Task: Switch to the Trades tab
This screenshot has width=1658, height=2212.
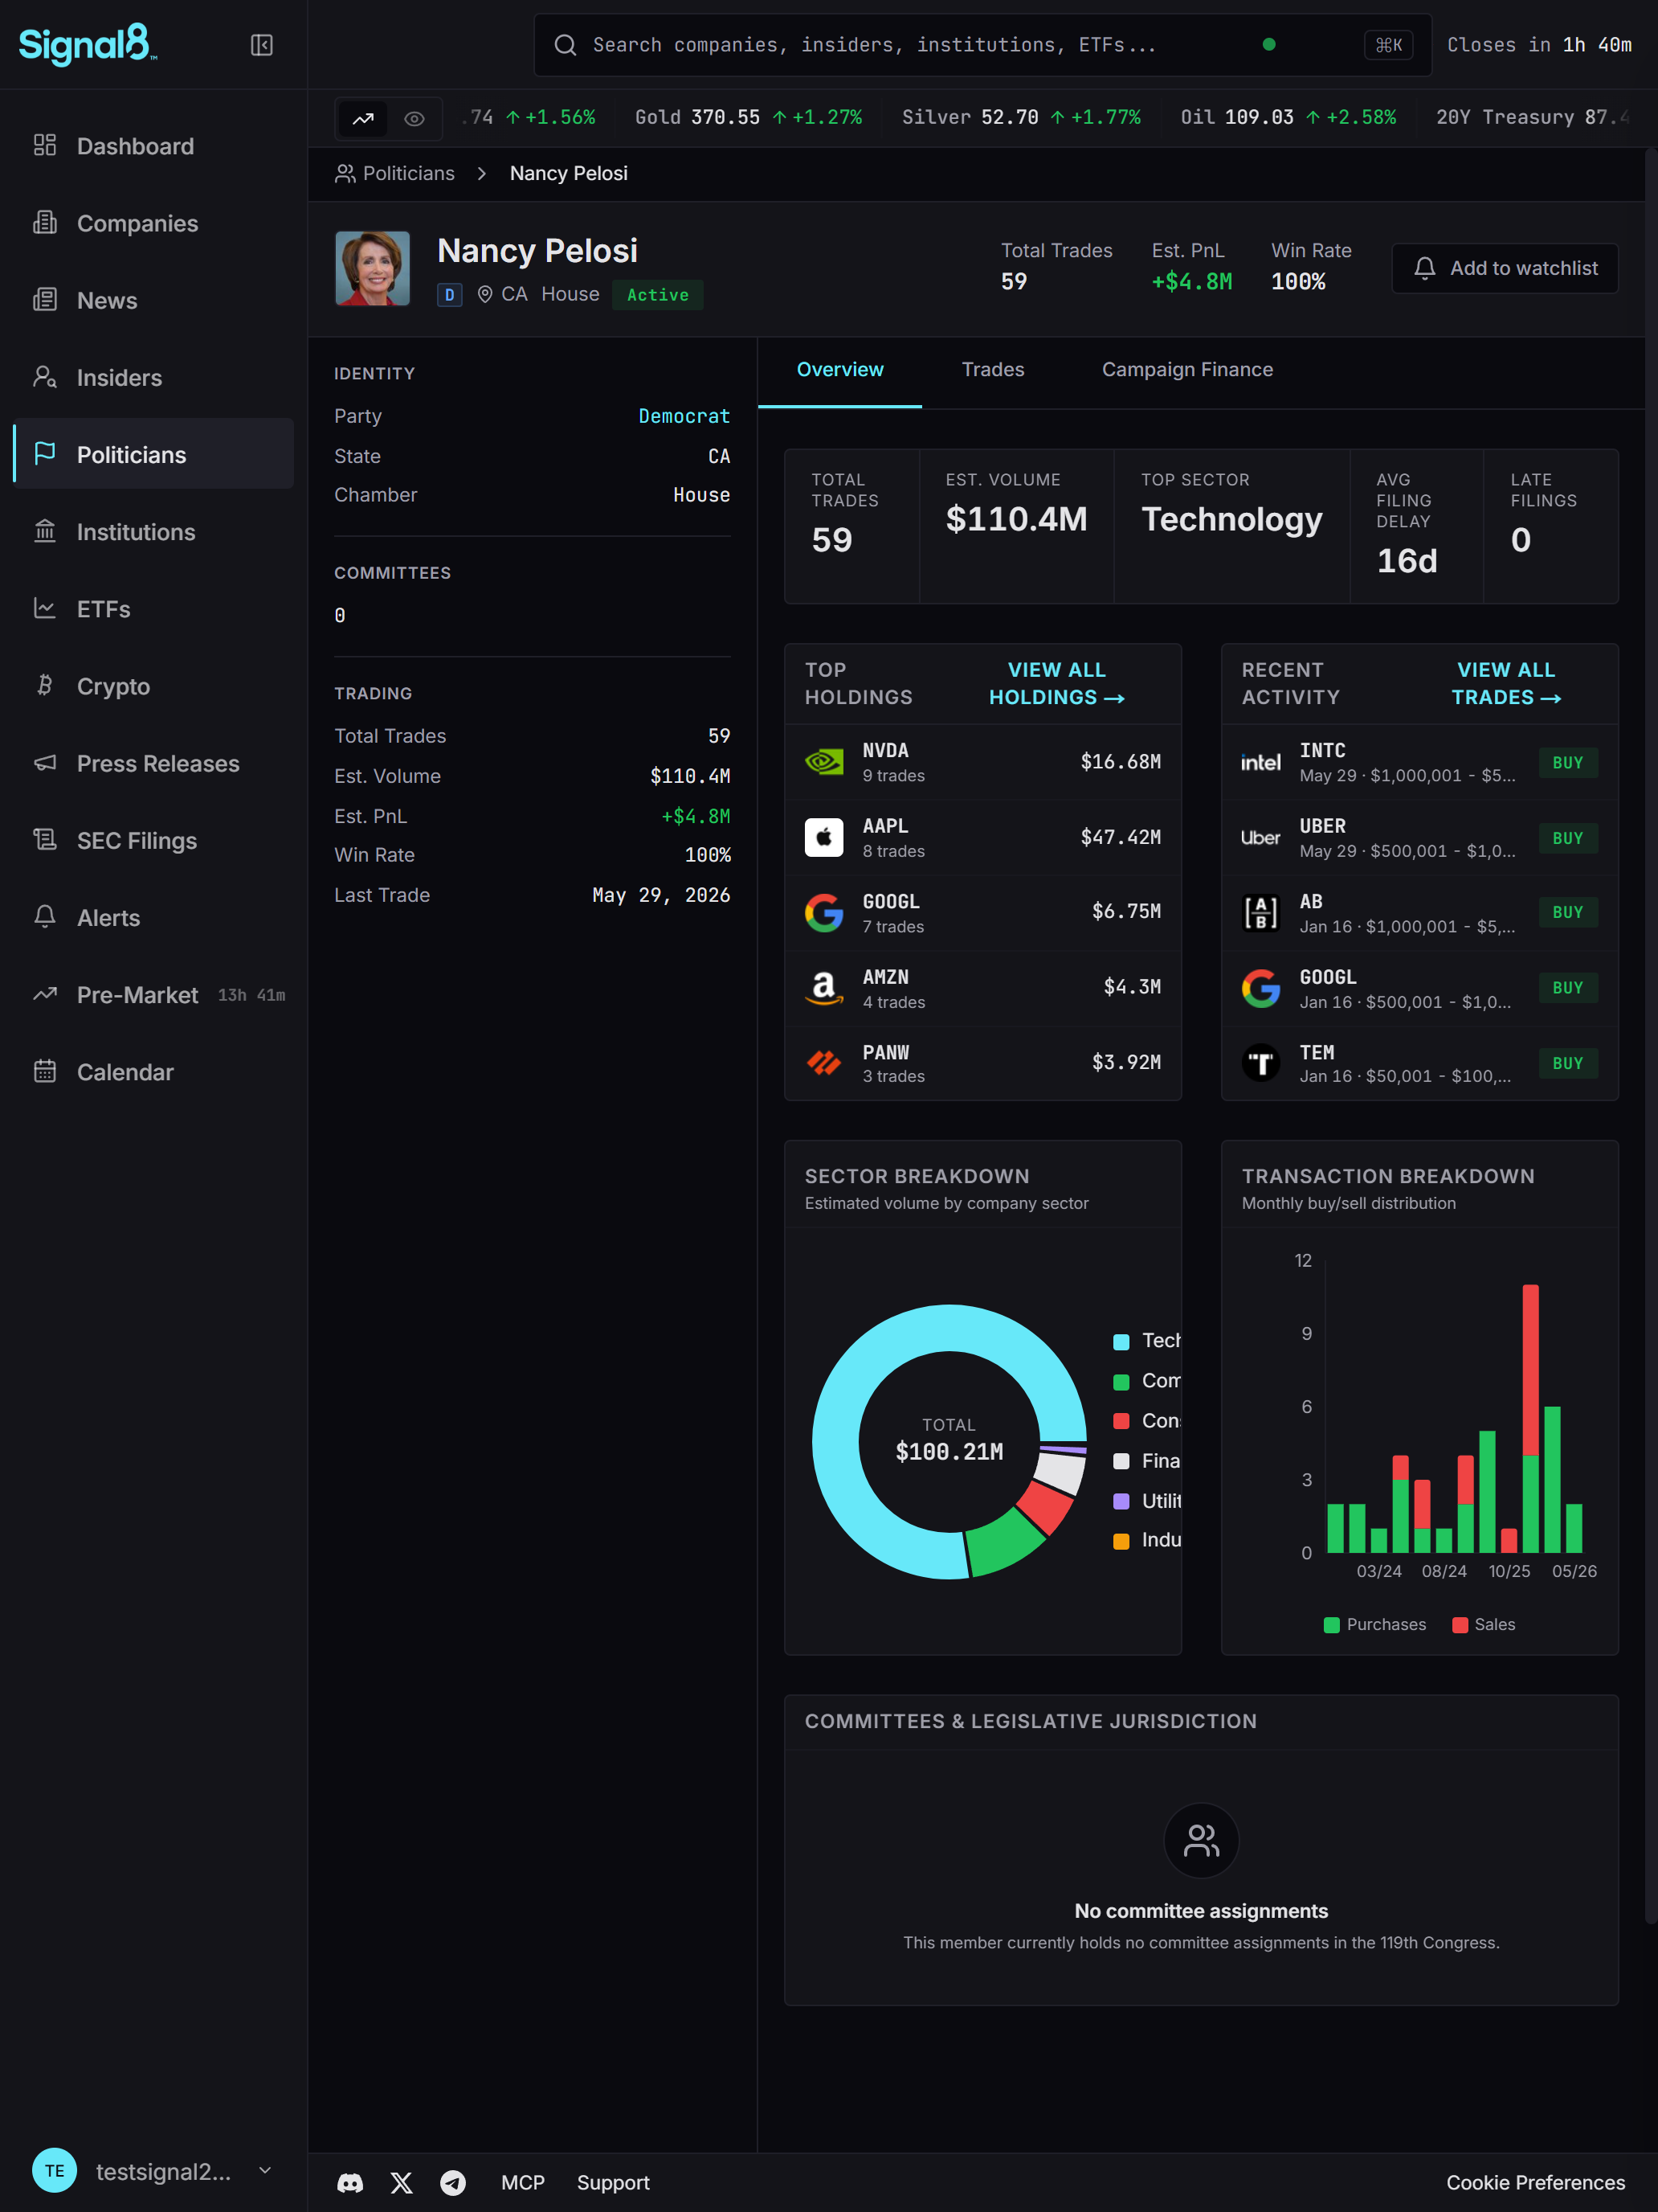Action: [x=992, y=370]
